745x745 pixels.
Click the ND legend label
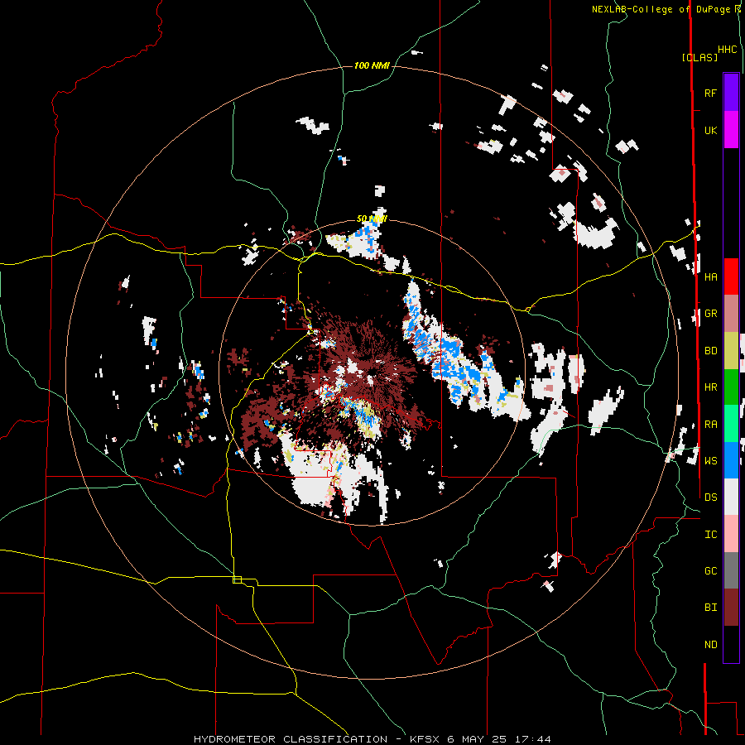710,644
